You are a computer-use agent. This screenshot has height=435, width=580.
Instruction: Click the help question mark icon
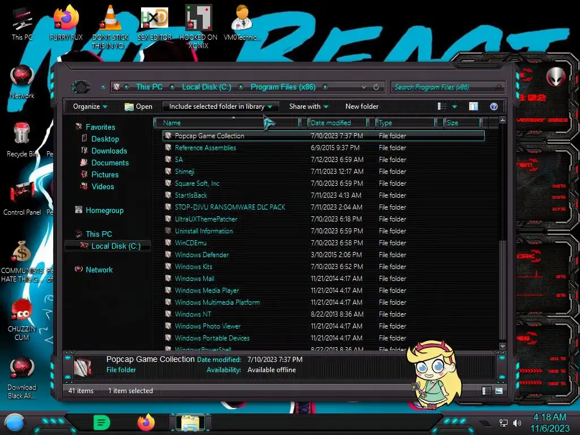[x=494, y=106]
